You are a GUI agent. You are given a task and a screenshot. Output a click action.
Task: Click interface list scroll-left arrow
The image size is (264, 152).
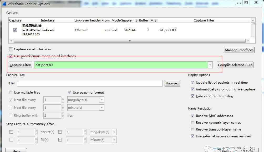pos(11,41)
